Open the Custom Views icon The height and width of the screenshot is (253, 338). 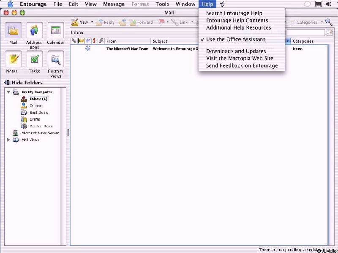[x=56, y=59]
